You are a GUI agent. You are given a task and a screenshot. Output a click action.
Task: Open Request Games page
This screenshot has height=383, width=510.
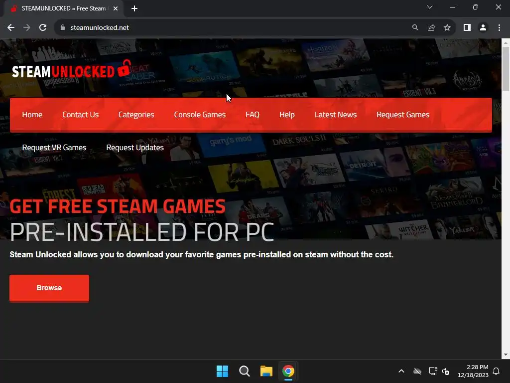pos(403,115)
